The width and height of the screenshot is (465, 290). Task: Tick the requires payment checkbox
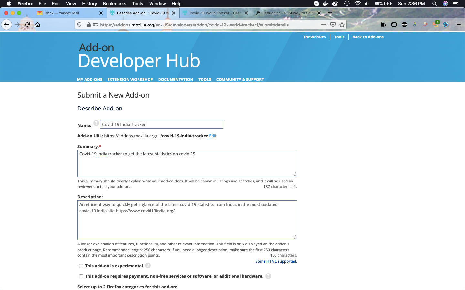tap(81, 276)
